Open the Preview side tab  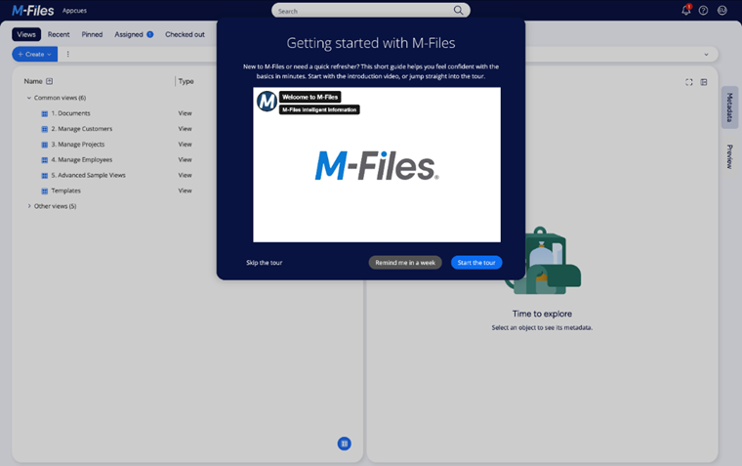729,156
